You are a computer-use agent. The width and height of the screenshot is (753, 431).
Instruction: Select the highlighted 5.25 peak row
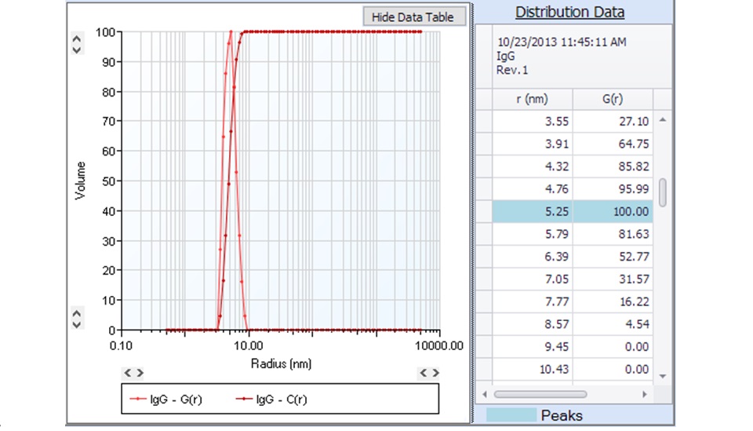point(572,211)
